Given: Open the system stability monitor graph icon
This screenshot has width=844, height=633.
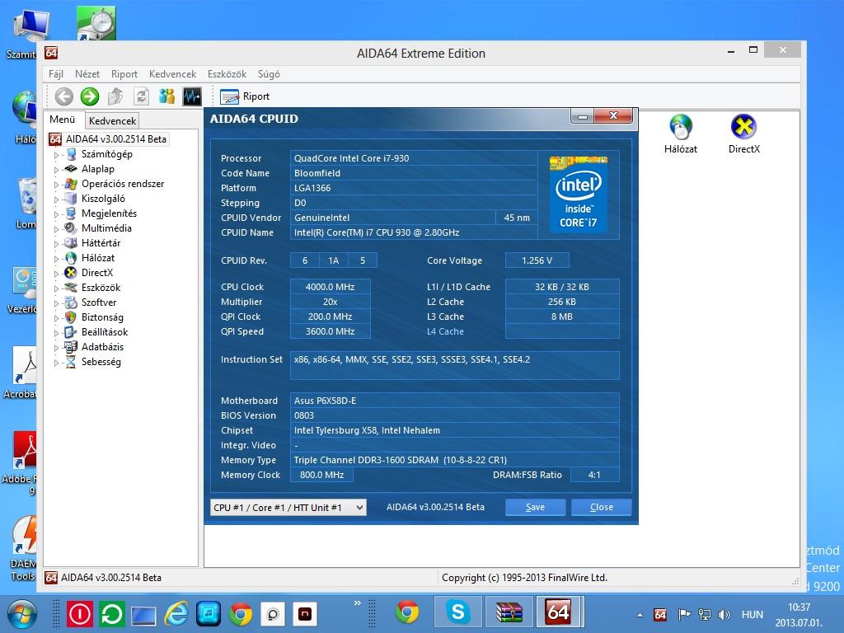Looking at the screenshot, I should tap(192, 96).
